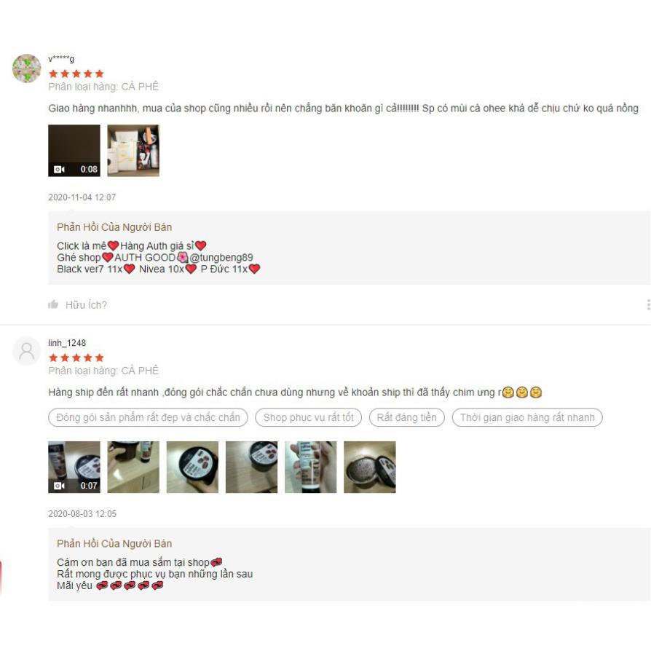Image resolution: width=651 pixels, height=651 pixels.
Task: Open the hand holding tube photo
Action: click(x=310, y=467)
